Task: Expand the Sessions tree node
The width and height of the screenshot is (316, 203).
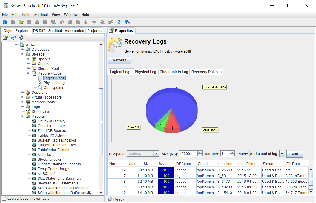Action: (x=22, y=93)
